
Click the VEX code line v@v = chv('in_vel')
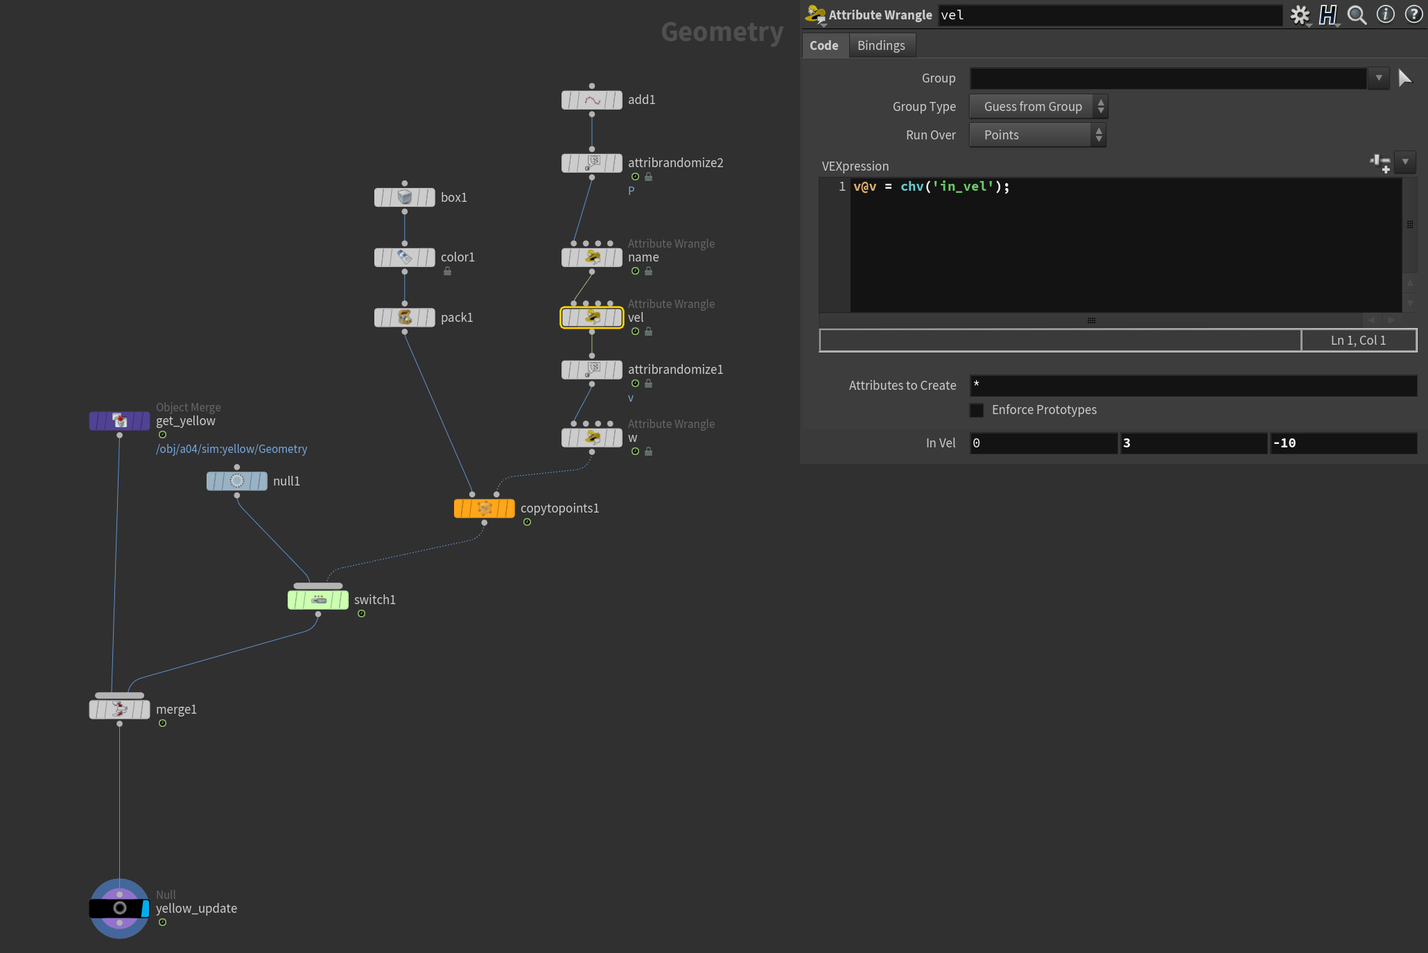(932, 187)
